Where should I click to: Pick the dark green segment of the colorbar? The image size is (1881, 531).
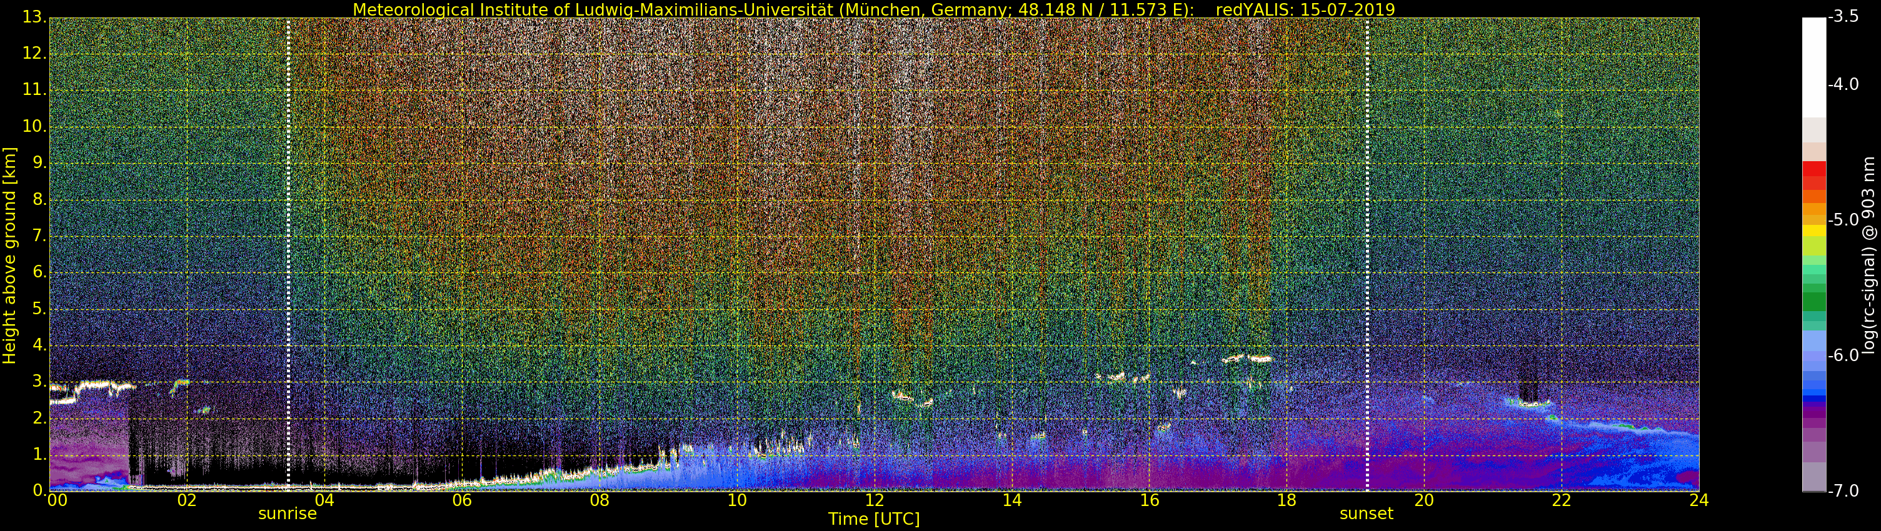tap(1814, 301)
